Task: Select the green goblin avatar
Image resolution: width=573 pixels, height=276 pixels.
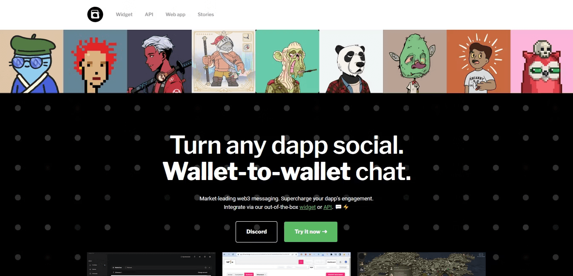Action: 415,61
